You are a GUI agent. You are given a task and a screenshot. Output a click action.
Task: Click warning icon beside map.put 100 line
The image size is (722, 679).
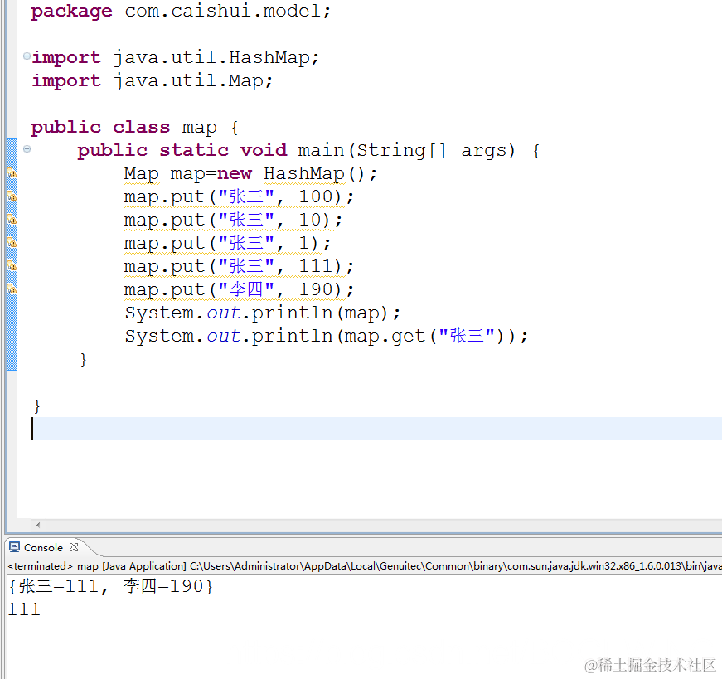click(12, 196)
